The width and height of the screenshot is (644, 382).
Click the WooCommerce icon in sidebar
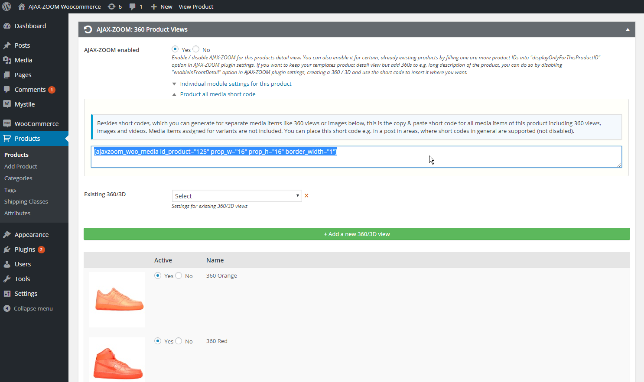tap(7, 123)
